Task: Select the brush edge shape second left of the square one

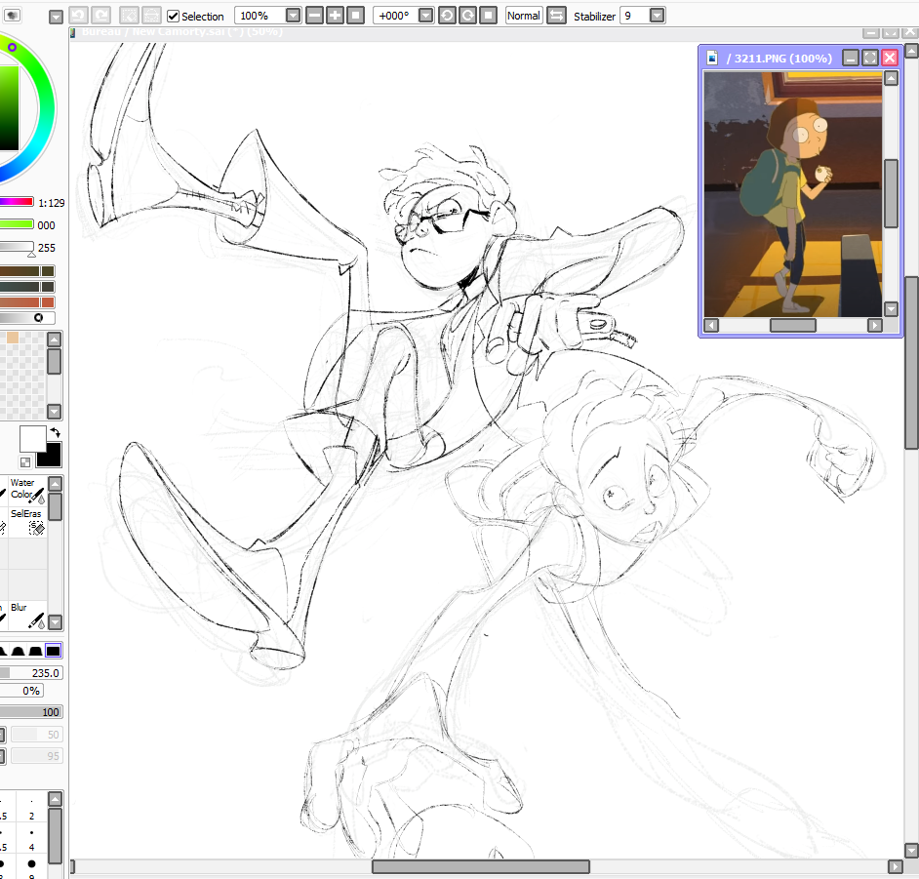Action: pyautogui.click(x=19, y=651)
